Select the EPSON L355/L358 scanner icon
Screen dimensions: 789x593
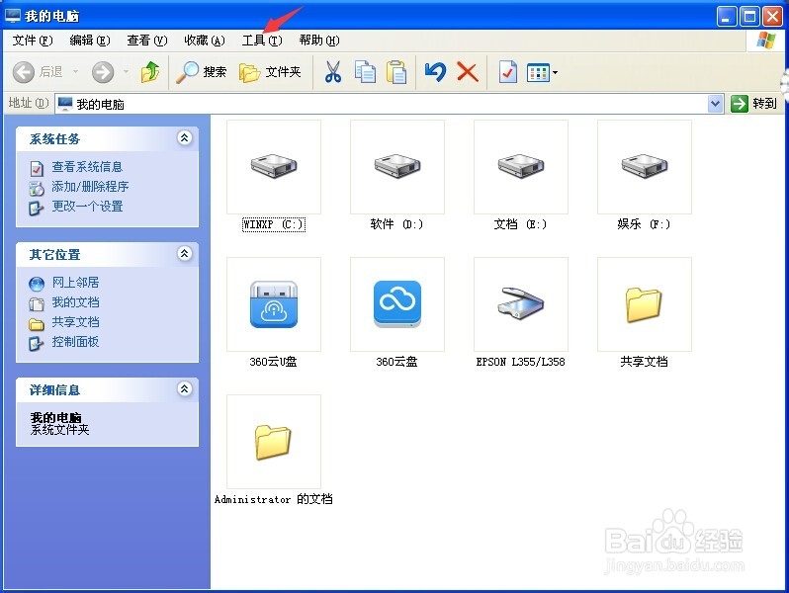click(x=521, y=304)
